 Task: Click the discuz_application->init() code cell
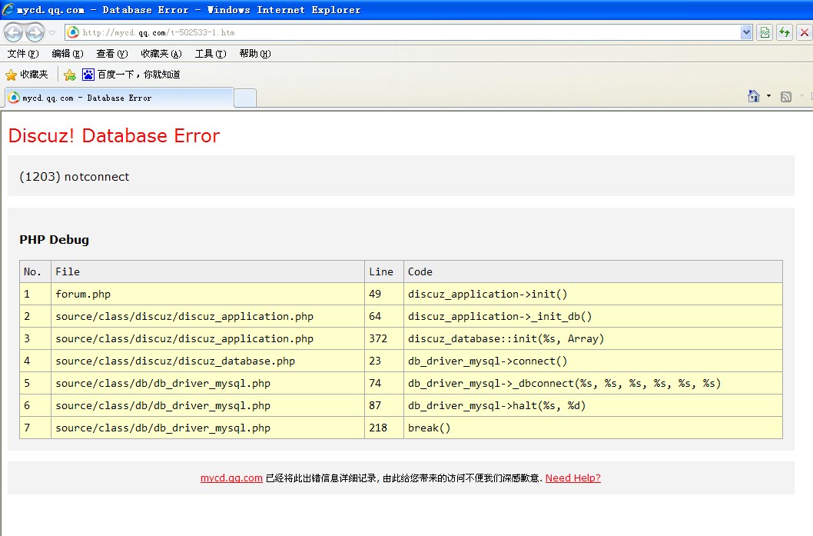point(593,294)
